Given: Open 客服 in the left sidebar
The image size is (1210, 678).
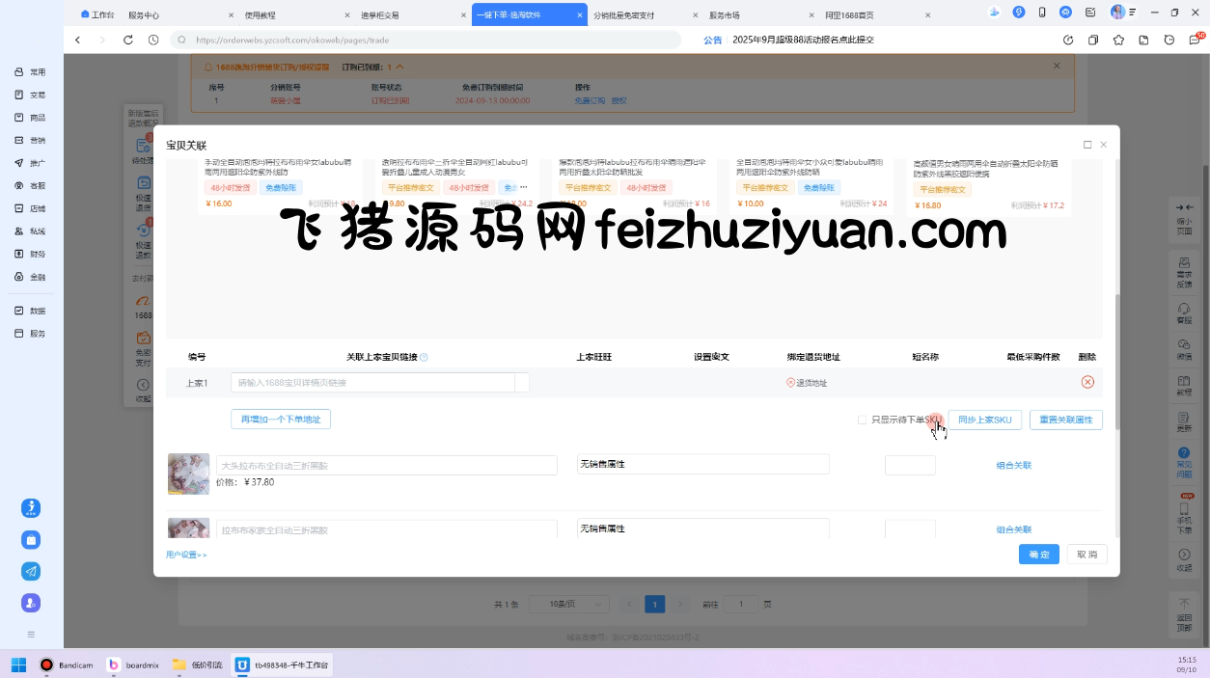Looking at the screenshot, I should pyautogui.click(x=30, y=185).
